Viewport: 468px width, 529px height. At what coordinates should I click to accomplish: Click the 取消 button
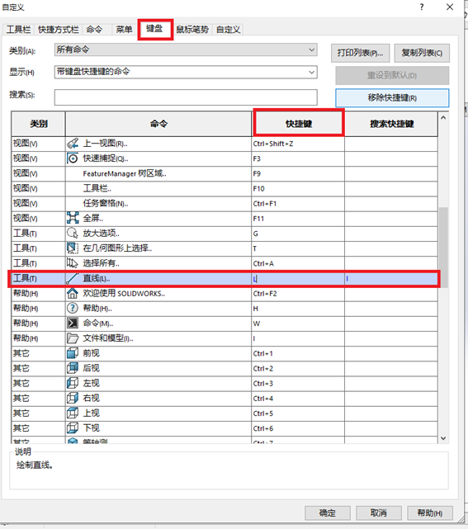(379, 512)
